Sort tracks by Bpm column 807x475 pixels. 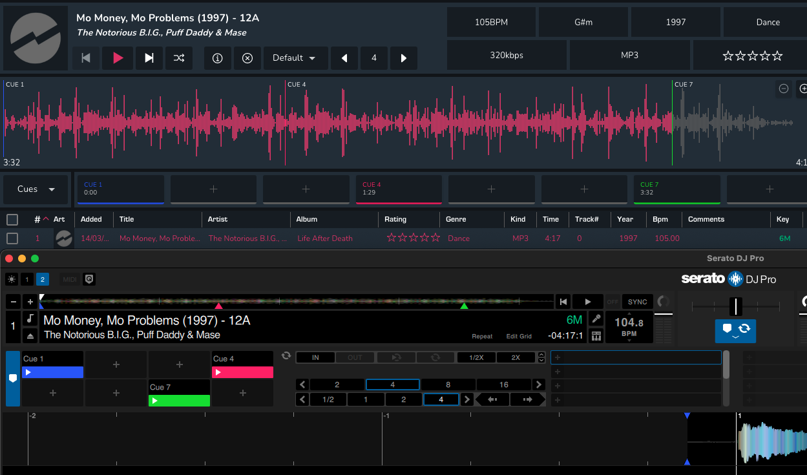pyautogui.click(x=660, y=220)
